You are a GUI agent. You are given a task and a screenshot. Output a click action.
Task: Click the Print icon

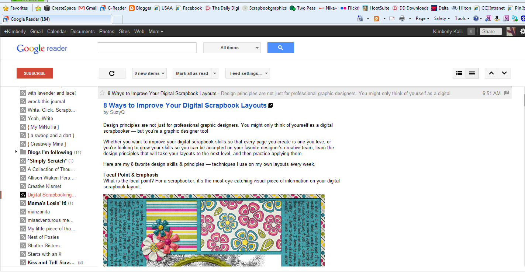tap(402, 18)
